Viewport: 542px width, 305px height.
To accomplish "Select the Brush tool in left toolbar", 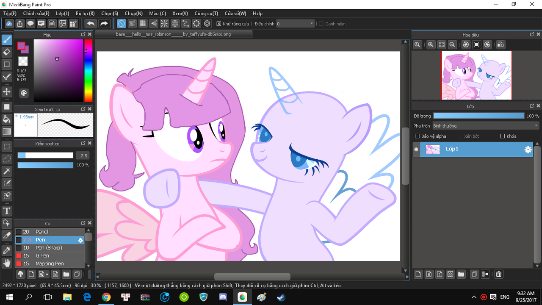I will click(7, 40).
